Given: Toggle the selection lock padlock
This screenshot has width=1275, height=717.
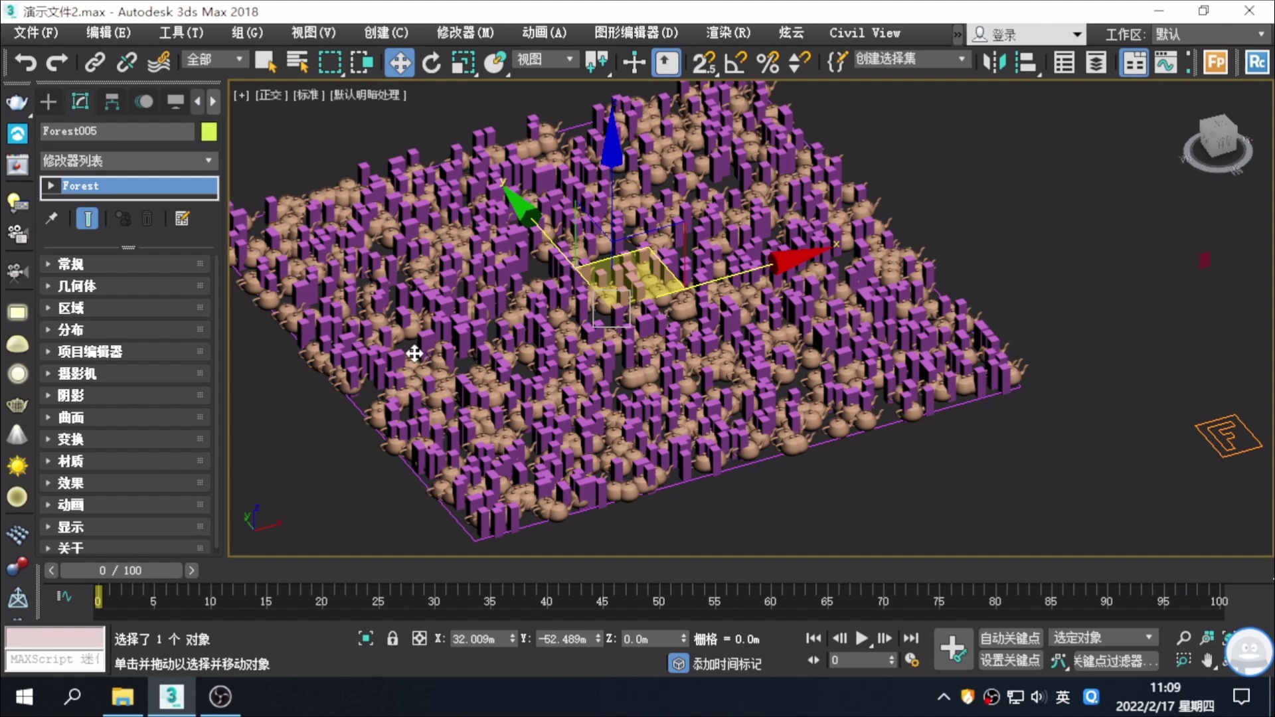Looking at the screenshot, I should (x=392, y=639).
